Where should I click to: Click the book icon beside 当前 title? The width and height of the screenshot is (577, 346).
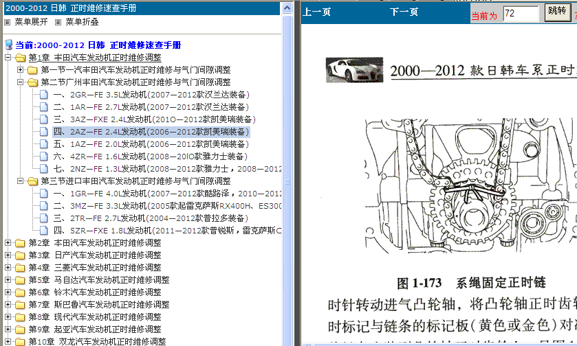click(8, 45)
